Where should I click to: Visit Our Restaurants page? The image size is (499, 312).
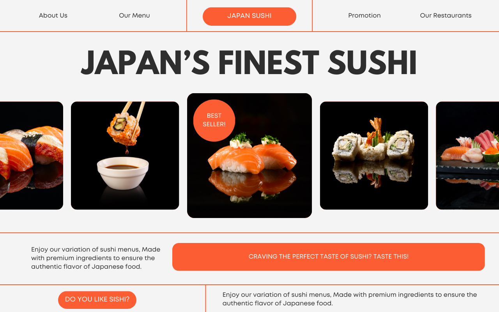pos(446,16)
